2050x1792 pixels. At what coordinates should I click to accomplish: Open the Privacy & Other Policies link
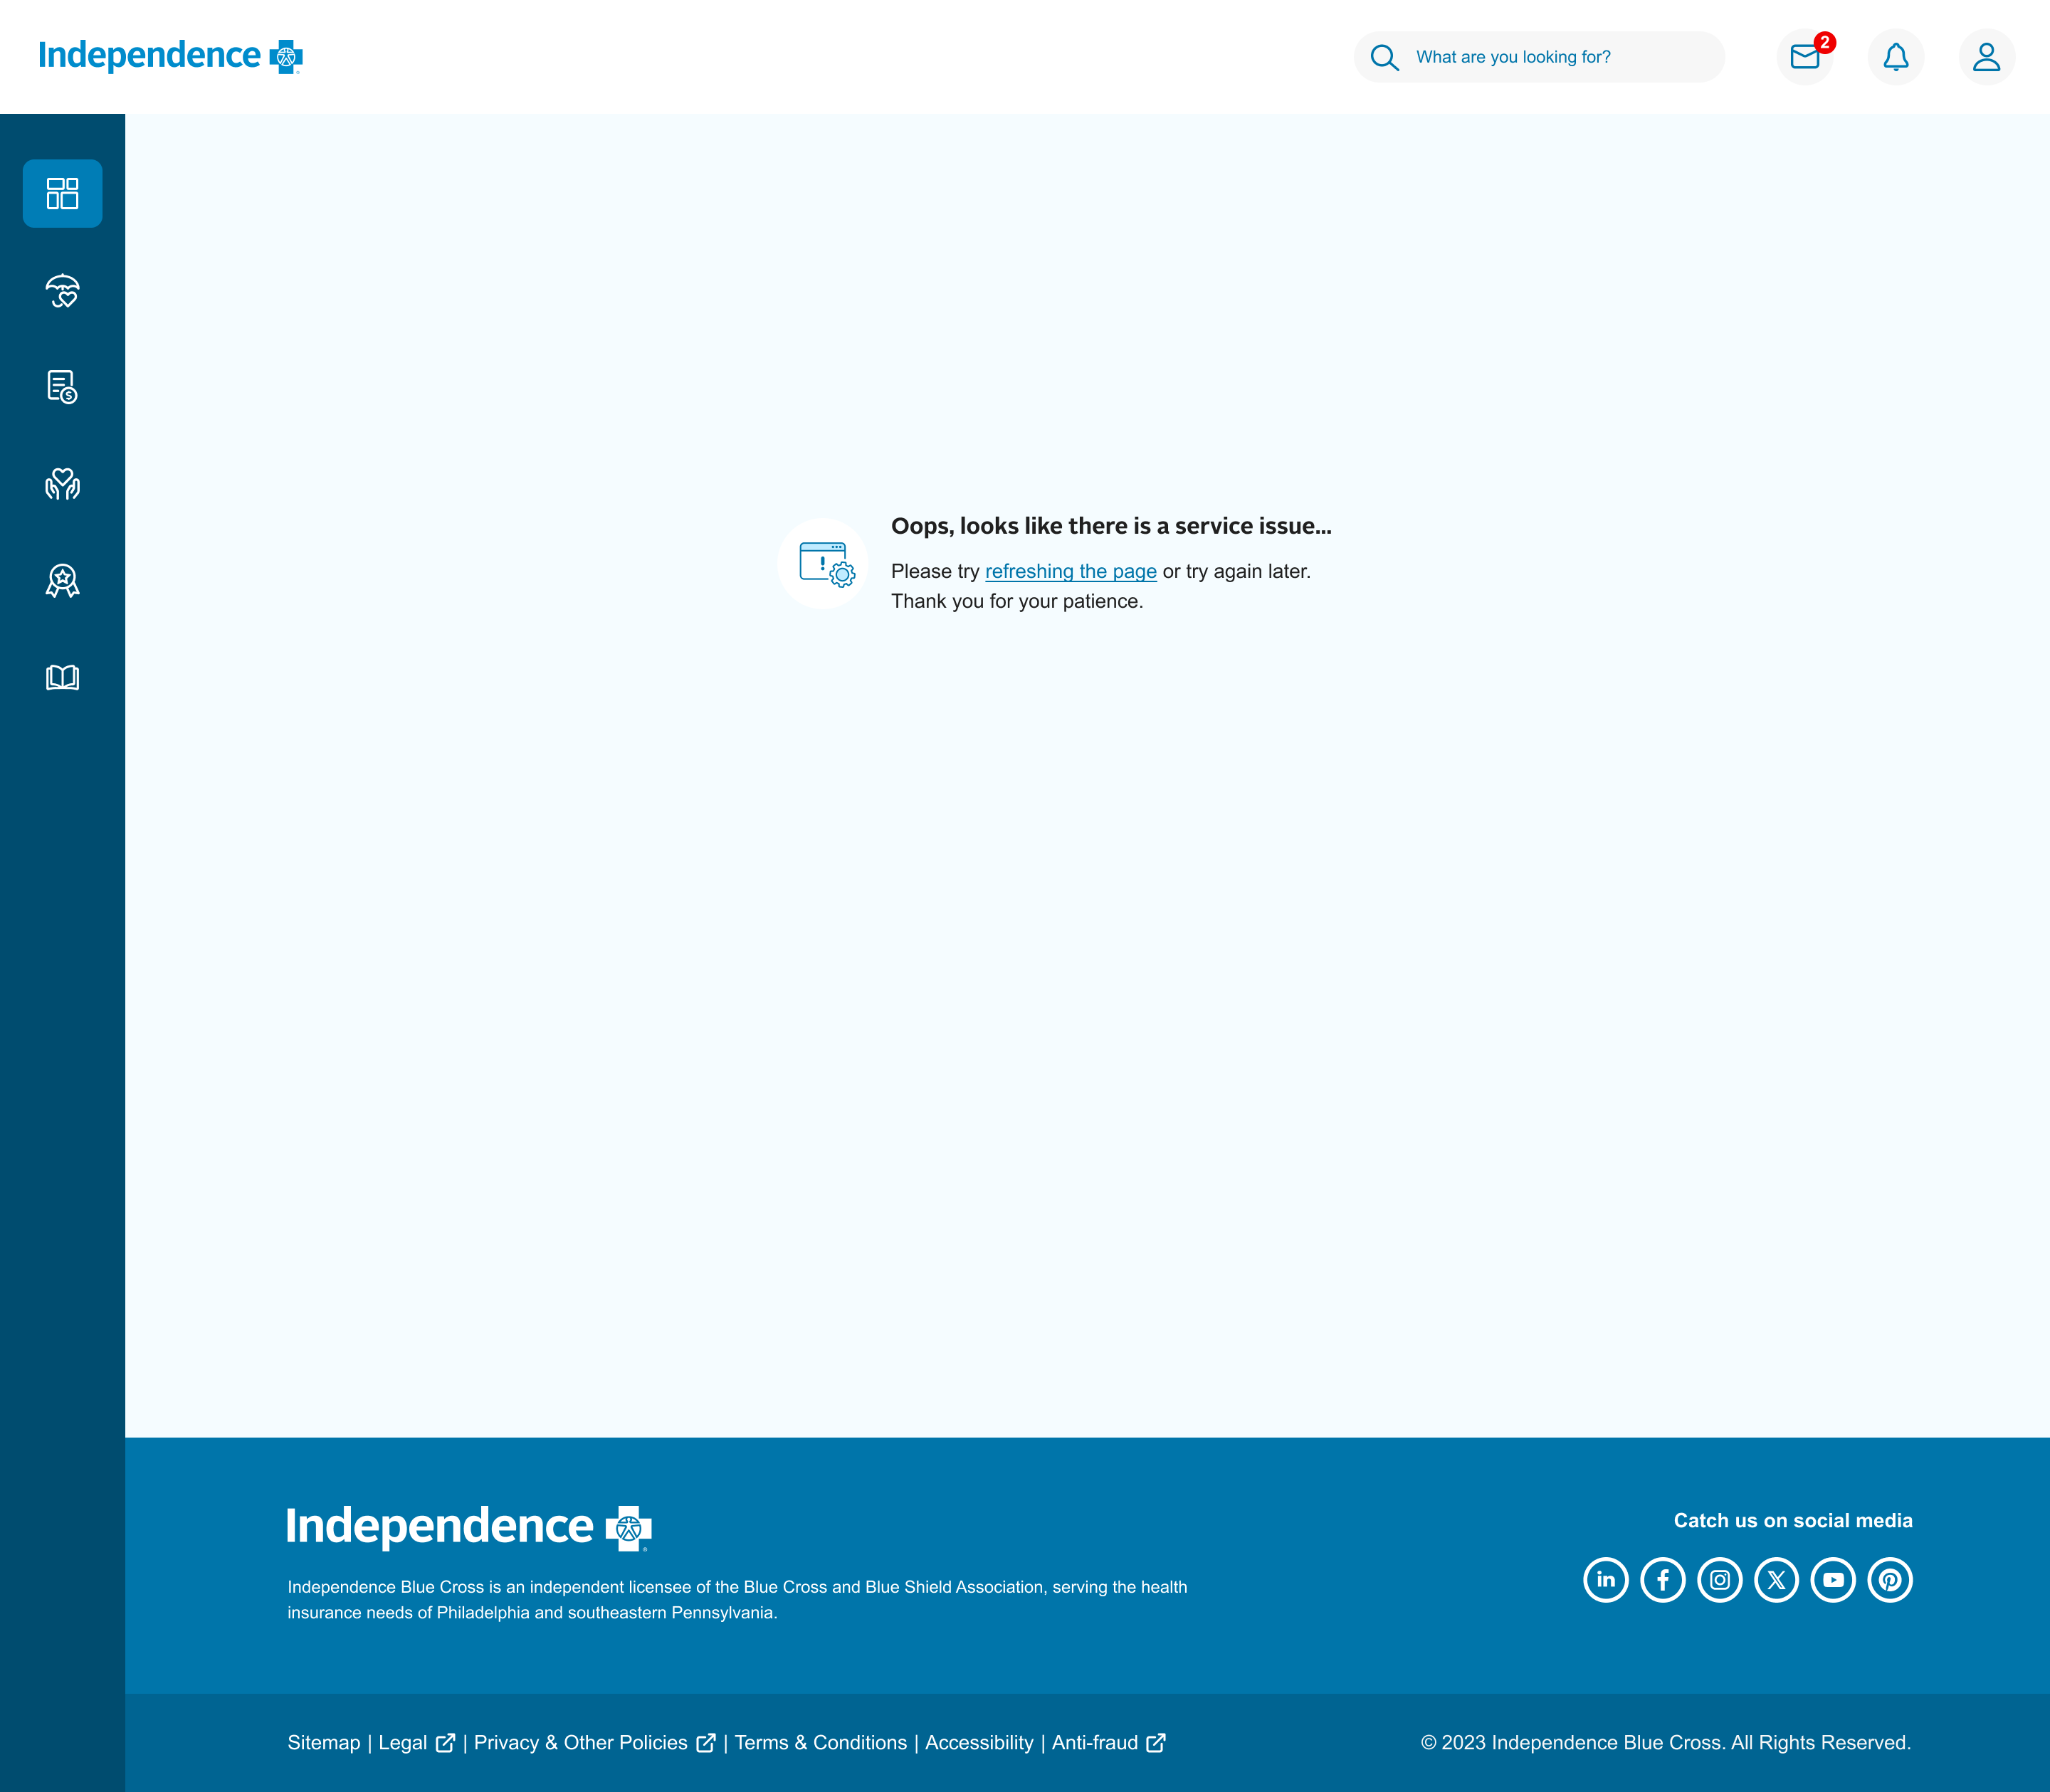click(x=581, y=1743)
